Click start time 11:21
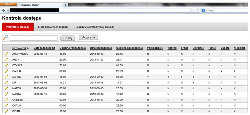This screenshot has height=115, width=250. pos(63,83)
